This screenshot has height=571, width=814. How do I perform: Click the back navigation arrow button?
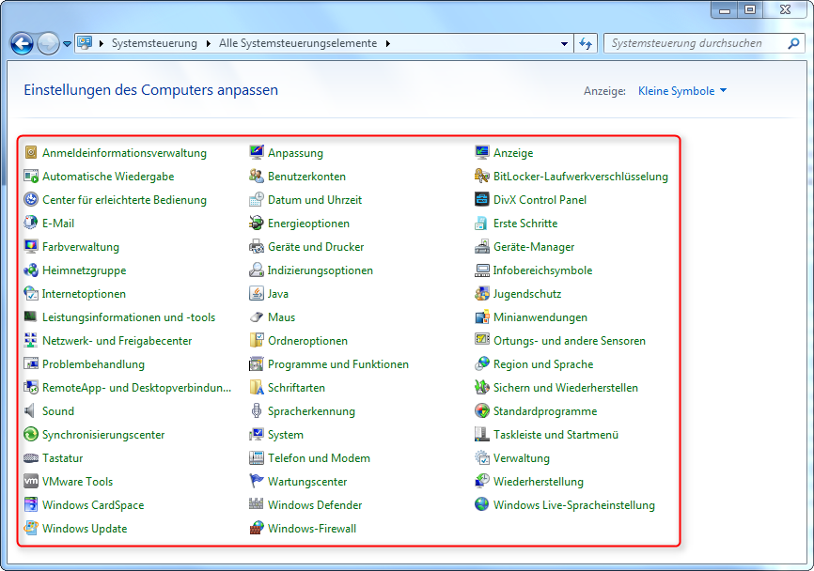coord(22,43)
